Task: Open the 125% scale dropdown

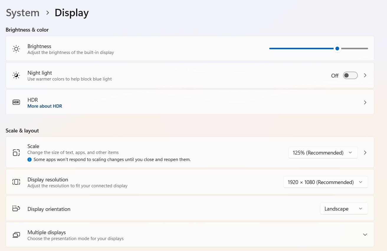Action: click(323, 152)
